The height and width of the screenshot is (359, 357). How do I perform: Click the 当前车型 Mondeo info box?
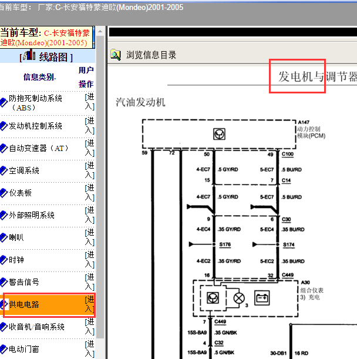click(x=47, y=38)
